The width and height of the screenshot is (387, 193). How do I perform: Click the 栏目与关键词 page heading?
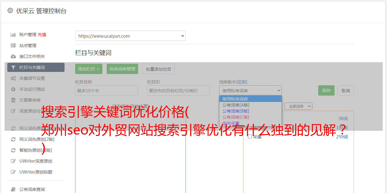pos(93,53)
